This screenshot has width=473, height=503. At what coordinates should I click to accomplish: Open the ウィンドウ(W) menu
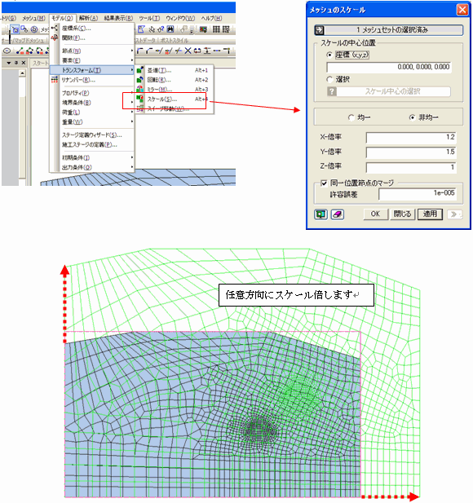coord(180,18)
